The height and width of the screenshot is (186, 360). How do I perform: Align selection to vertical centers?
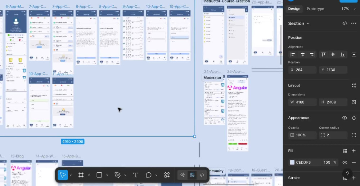pos(333,54)
